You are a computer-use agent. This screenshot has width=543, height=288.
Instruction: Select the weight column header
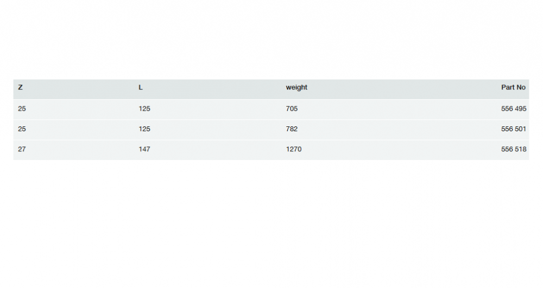[296, 87]
